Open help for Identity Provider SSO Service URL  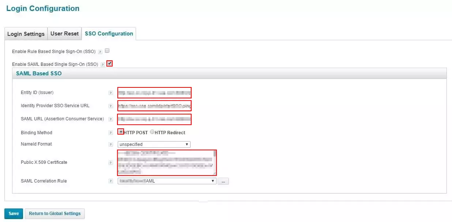click(111, 106)
